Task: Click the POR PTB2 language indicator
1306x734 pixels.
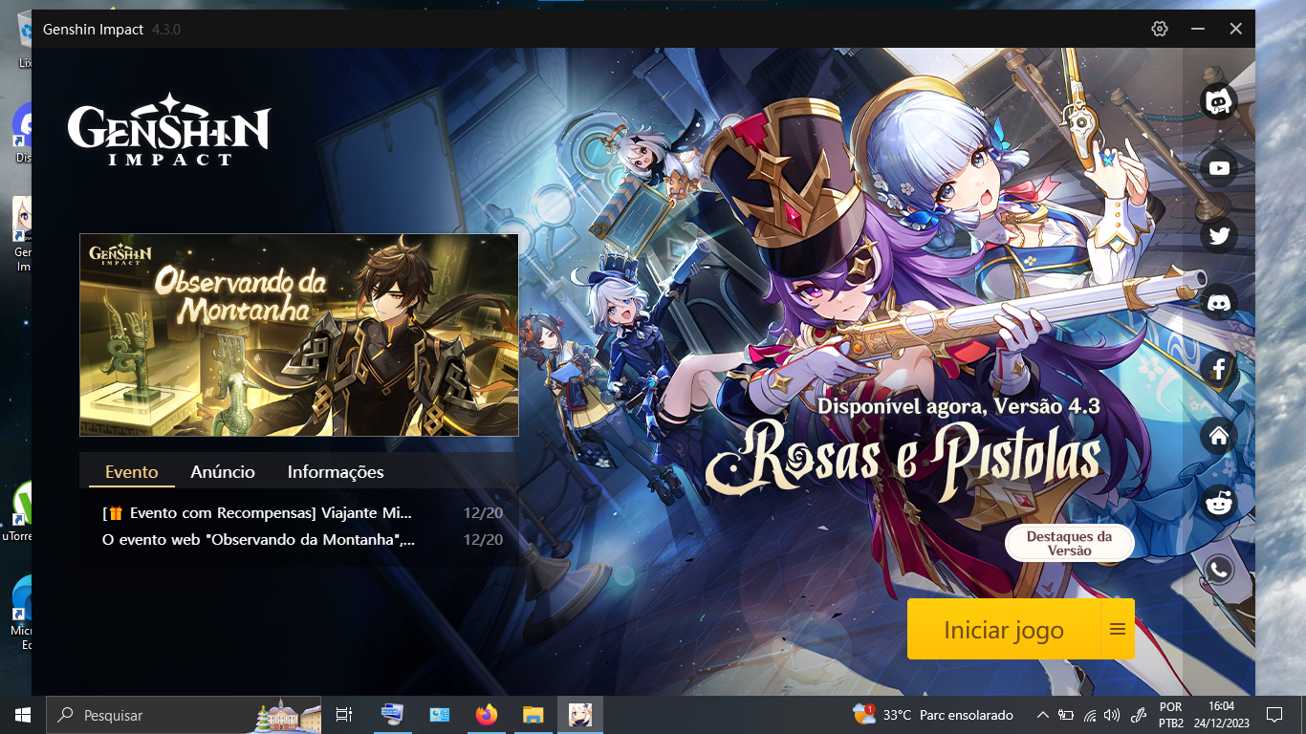Action: pyautogui.click(x=1171, y=715)
